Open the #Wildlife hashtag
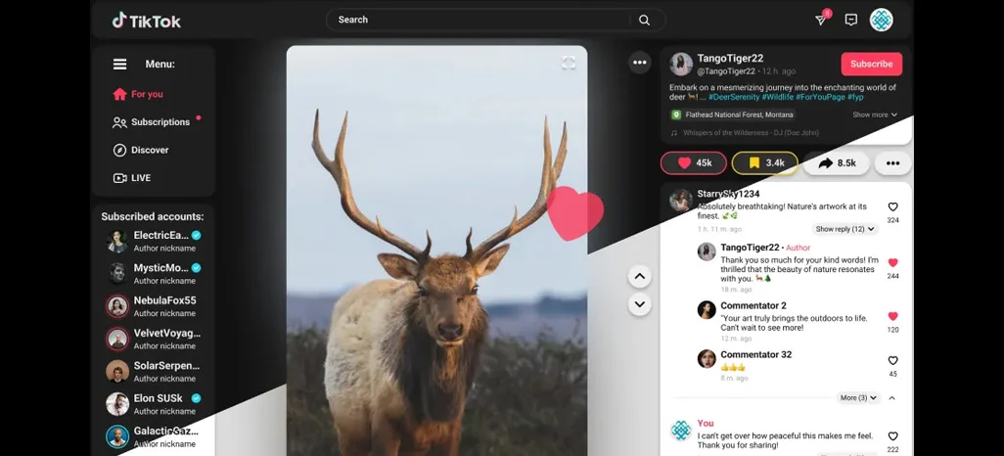The width and height of the screenshot is (1004, 456). point(777,97)
